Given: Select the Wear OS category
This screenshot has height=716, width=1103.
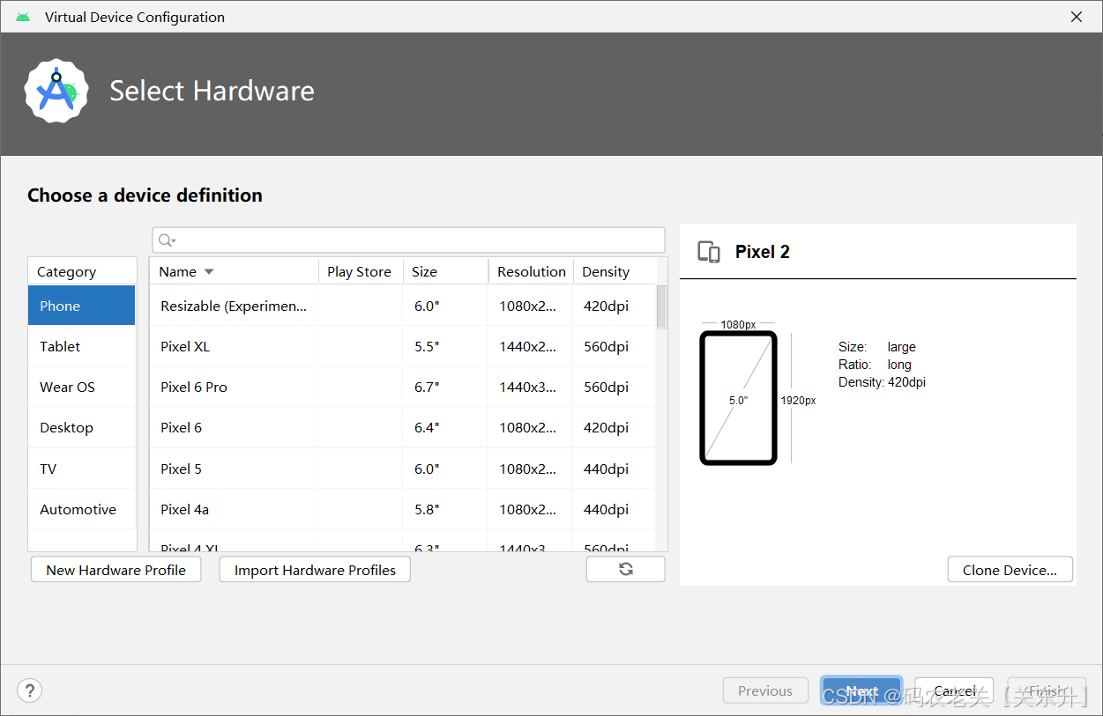Looking at the screenshot, I should [x=82, y=387].
